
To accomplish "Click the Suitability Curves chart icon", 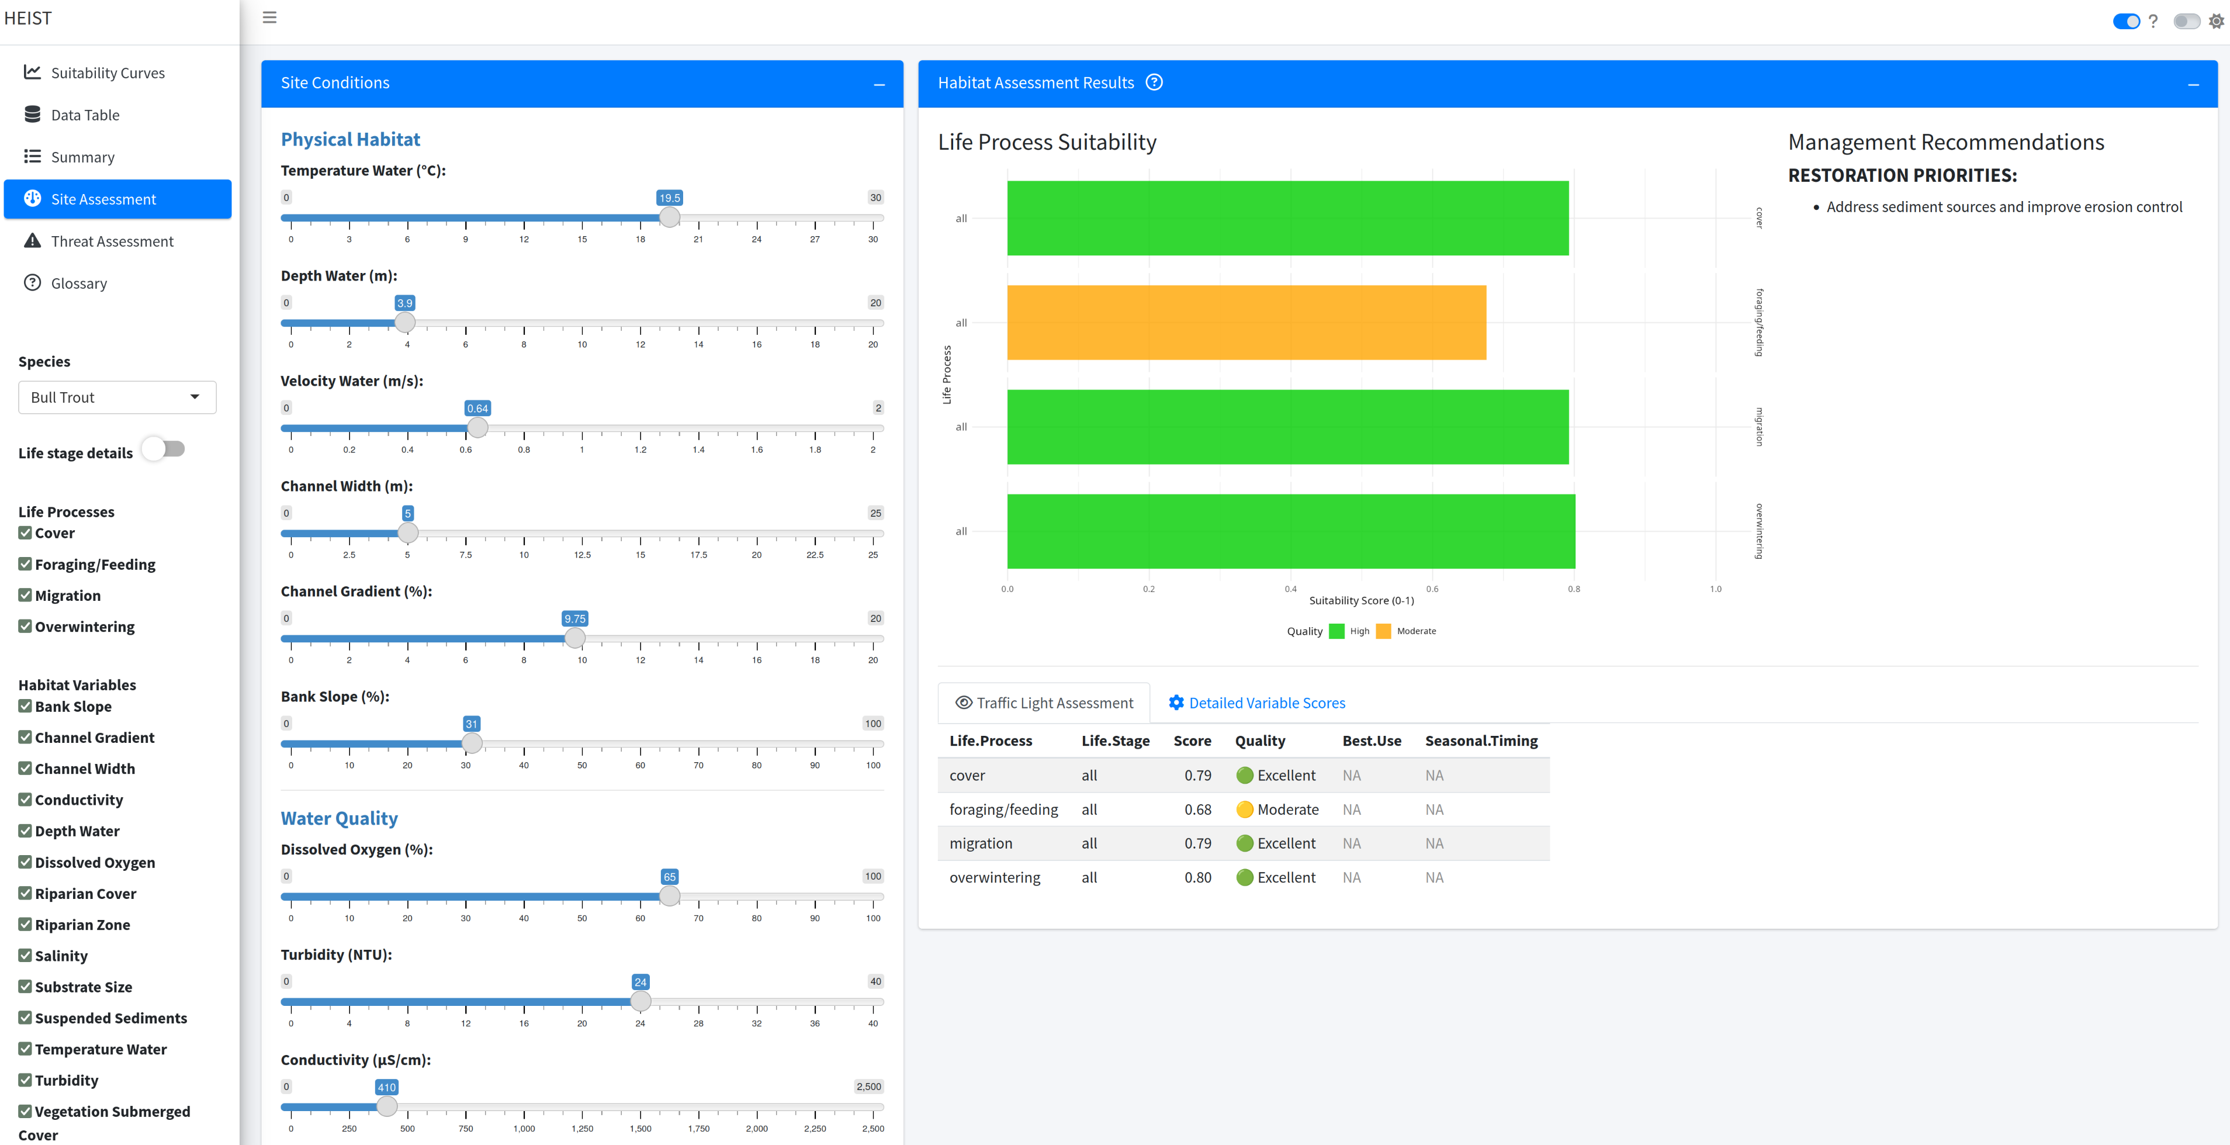I will click(32, 72).
